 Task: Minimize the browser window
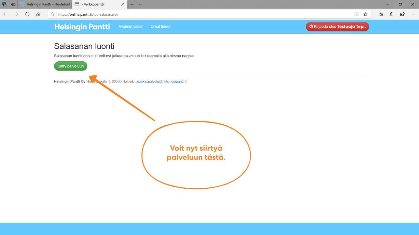click(x=388, y=4)
